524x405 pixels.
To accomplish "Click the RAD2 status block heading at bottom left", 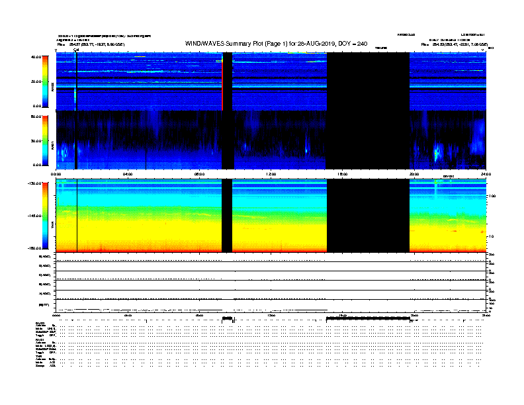I will [x=40, y=323].
